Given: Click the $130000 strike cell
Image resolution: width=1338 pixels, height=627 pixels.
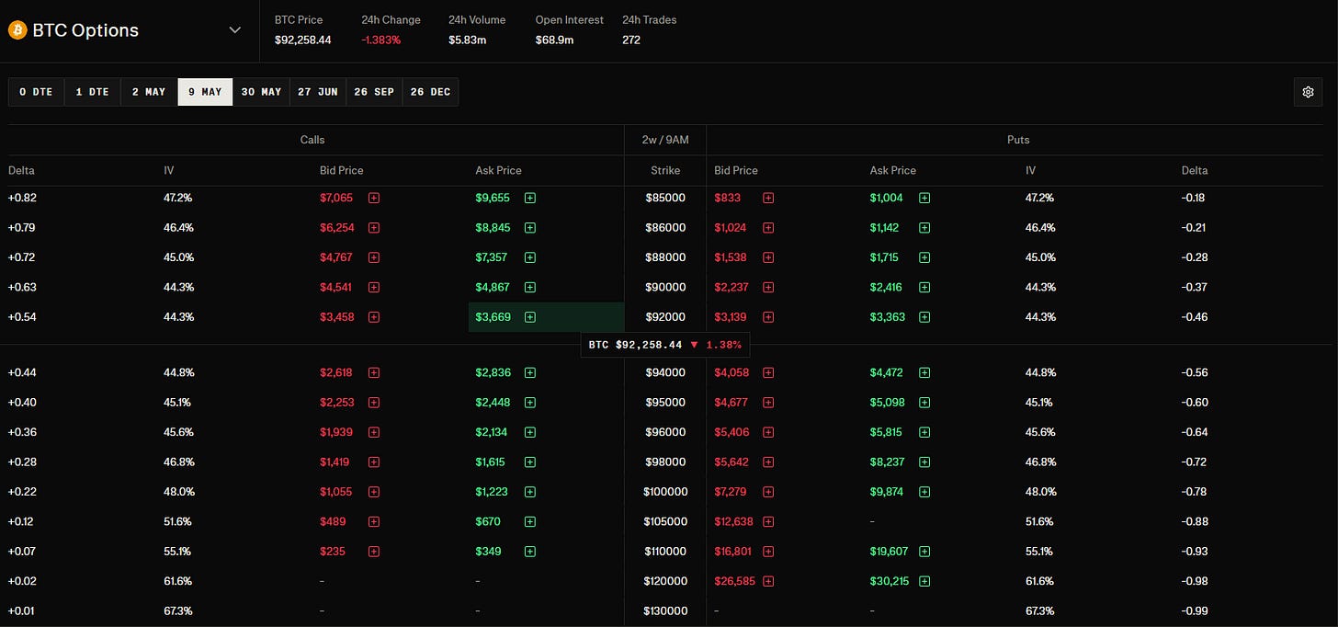Looking at the screenshot, I should coord(665,611).
